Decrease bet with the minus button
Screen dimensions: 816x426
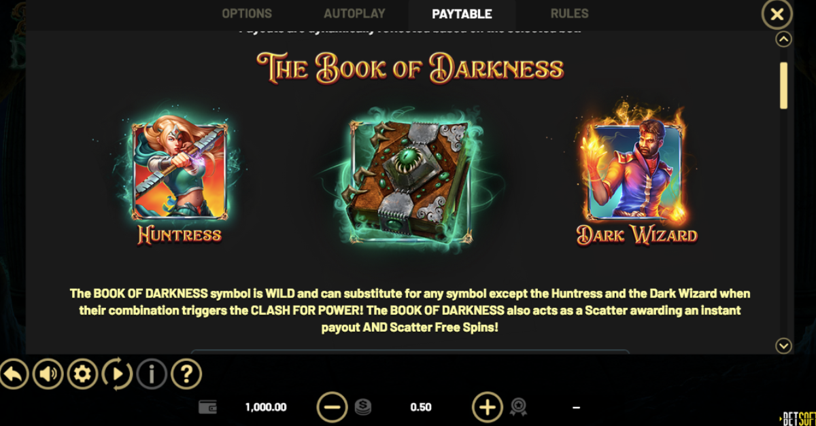click(x=333, y=408)
